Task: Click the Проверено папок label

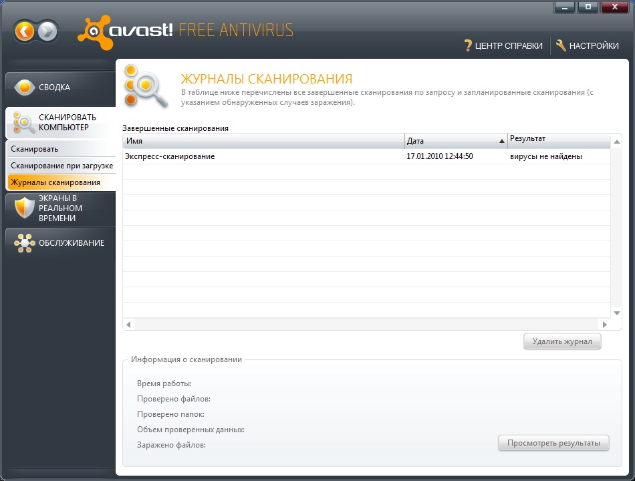Action: [x=170, y=414]
